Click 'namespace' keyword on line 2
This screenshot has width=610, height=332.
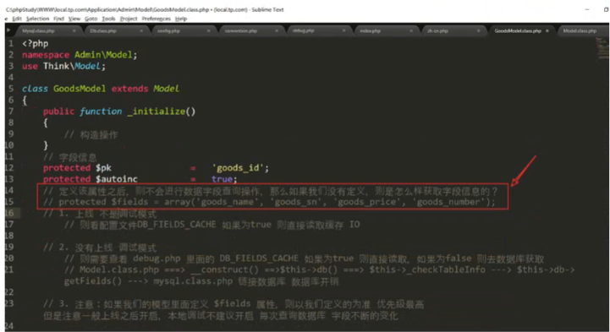coord(46,55)
